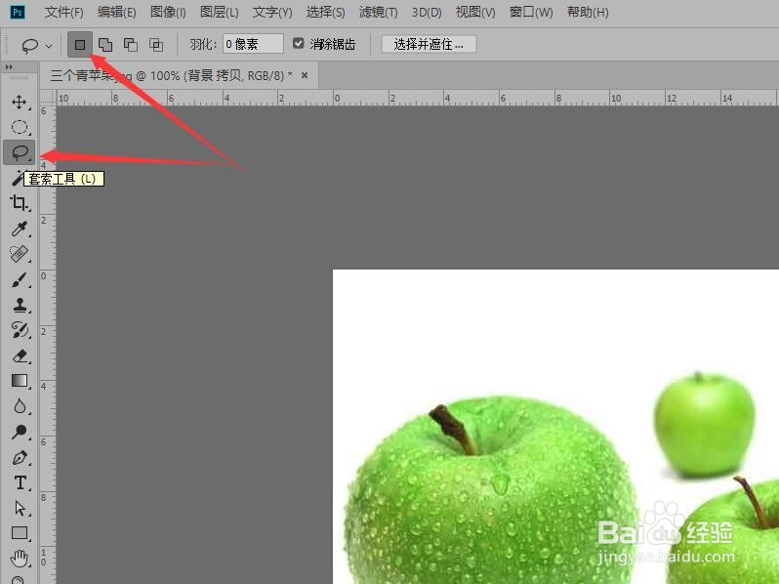Image resolution: width=779 pixels, height=584 pixels.
Task: Select the Gradient tool
Action: click(x=20, y=381)
